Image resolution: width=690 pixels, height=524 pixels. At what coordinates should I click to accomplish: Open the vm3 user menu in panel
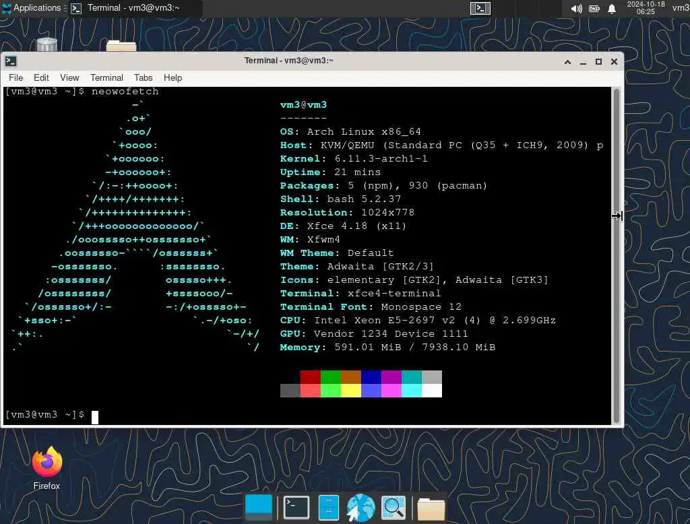[681, 8]
